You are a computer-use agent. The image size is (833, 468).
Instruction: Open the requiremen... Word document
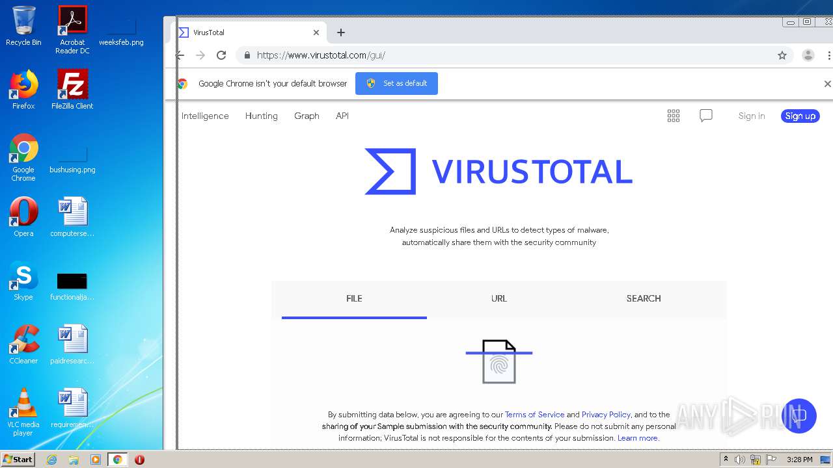pyautogui.click(x=72, y=408)
